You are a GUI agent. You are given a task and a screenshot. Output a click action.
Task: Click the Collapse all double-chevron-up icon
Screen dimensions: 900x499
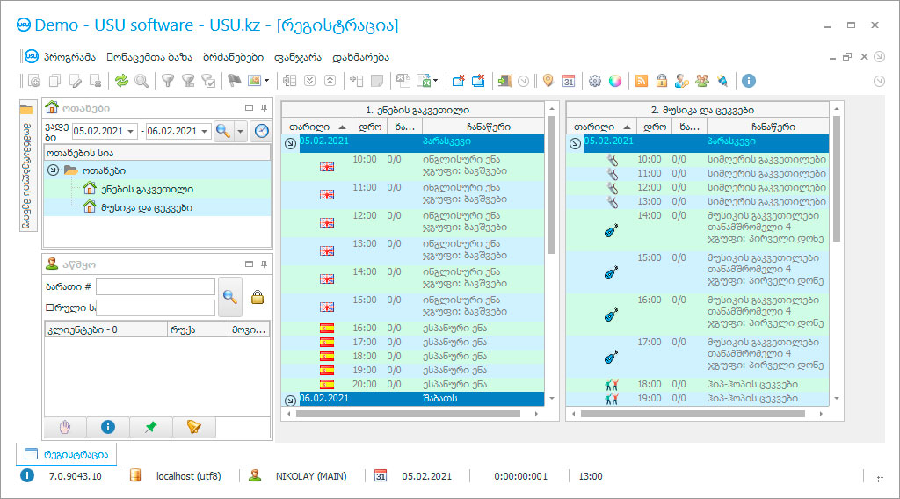330,81
